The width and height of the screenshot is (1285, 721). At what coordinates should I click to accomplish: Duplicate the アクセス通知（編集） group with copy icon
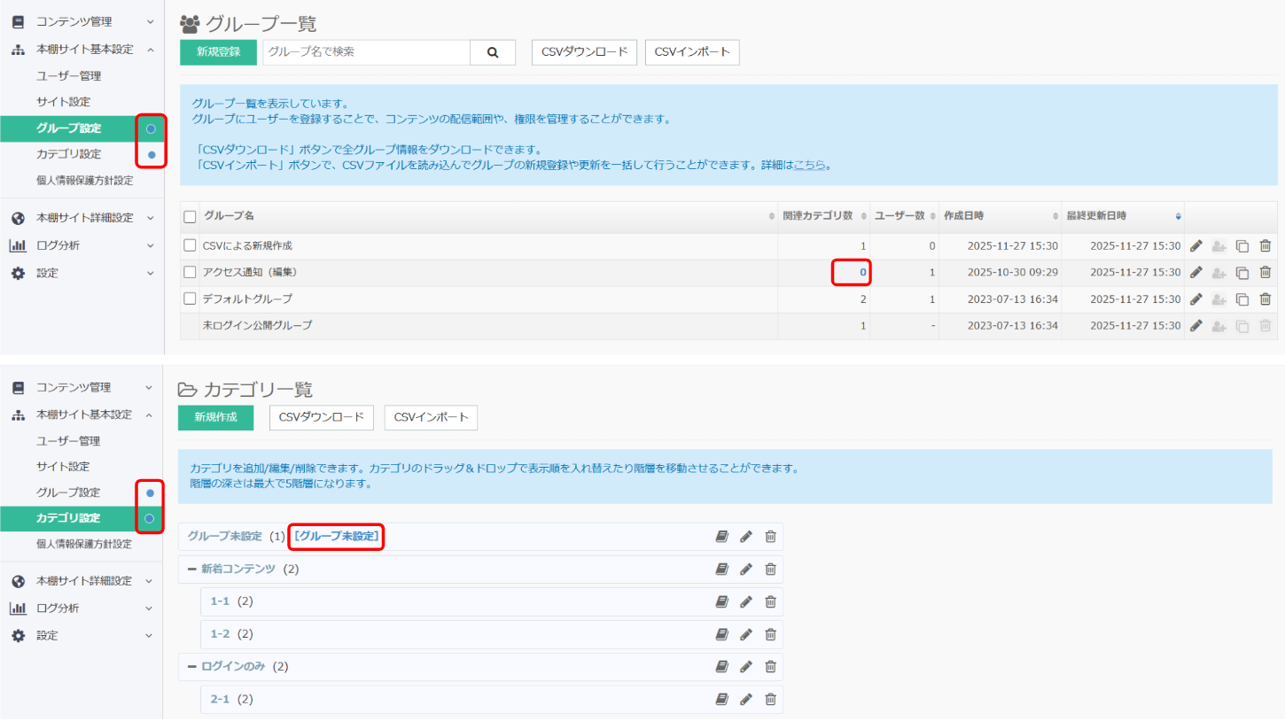(1242, 273)
